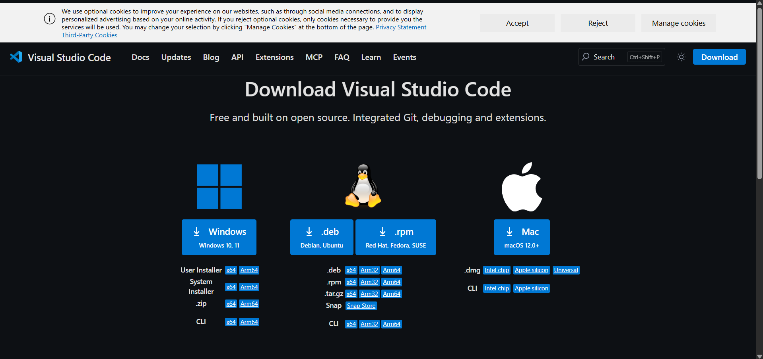Screen dimensions: 763x359
Task: Click the blue Download button in header
Action: pyautogui.click(x=719, y=57)
